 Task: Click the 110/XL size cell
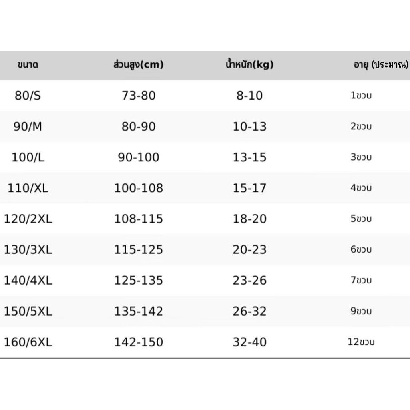28,188
